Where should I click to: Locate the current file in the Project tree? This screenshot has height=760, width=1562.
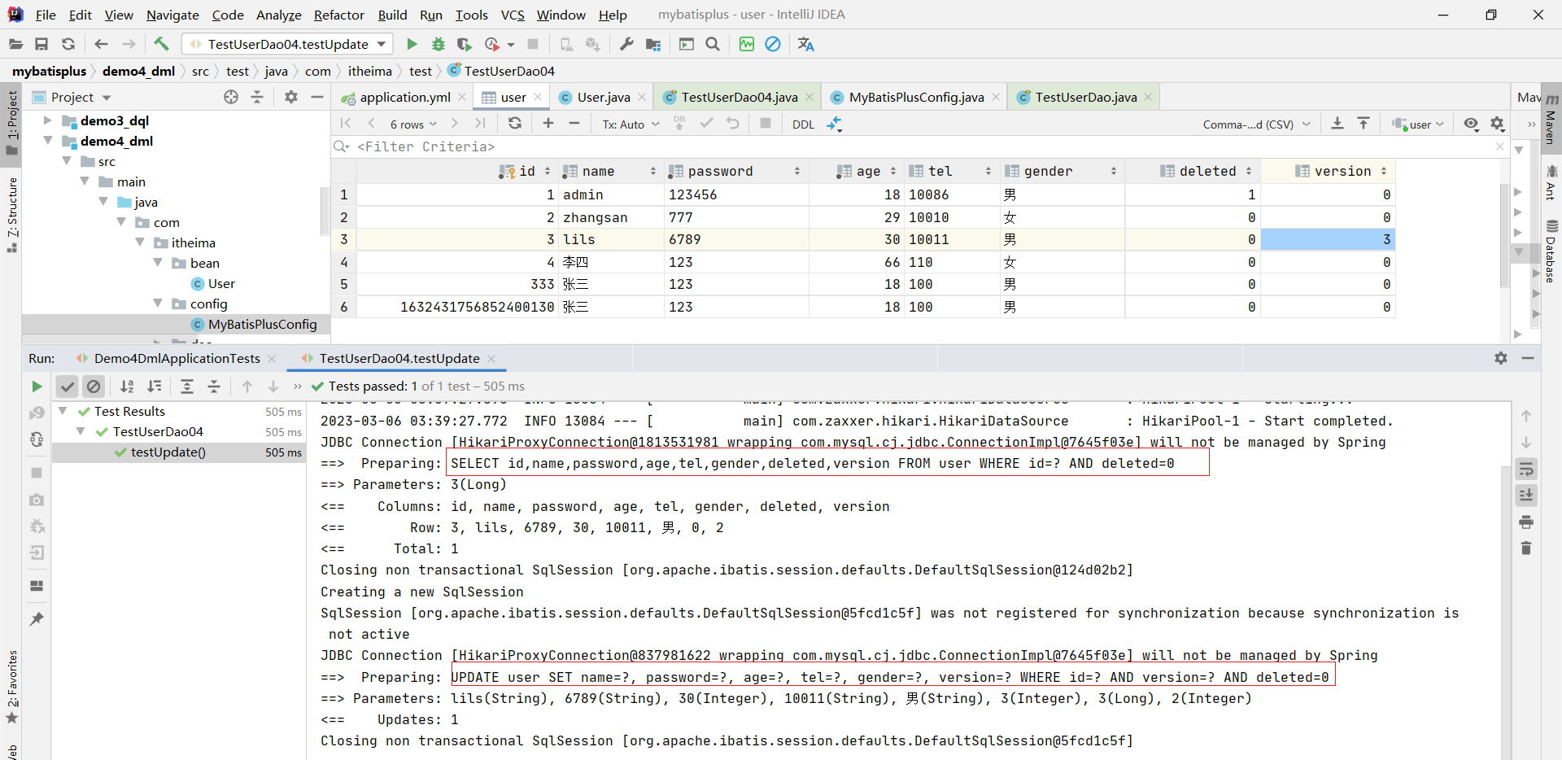click(231, 97)
